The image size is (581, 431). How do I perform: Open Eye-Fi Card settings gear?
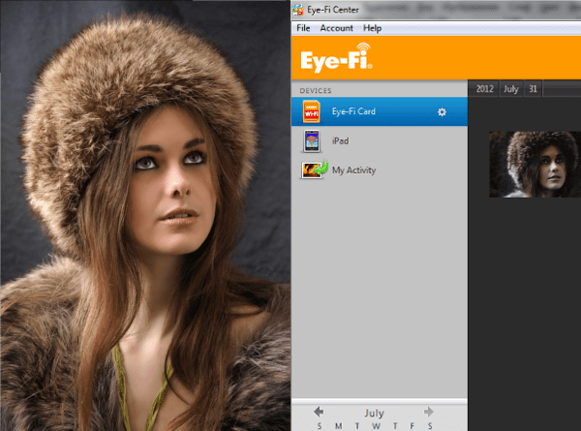(x=443, y=112)
